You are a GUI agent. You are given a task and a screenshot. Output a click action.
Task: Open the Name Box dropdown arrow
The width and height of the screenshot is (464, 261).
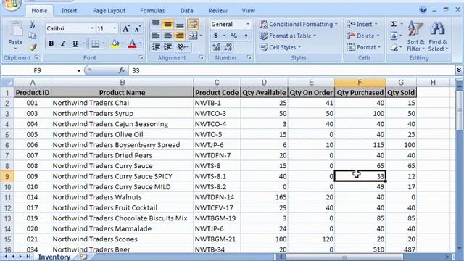79,70
